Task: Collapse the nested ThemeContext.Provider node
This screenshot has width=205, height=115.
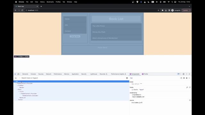Action: pos(20,94)
